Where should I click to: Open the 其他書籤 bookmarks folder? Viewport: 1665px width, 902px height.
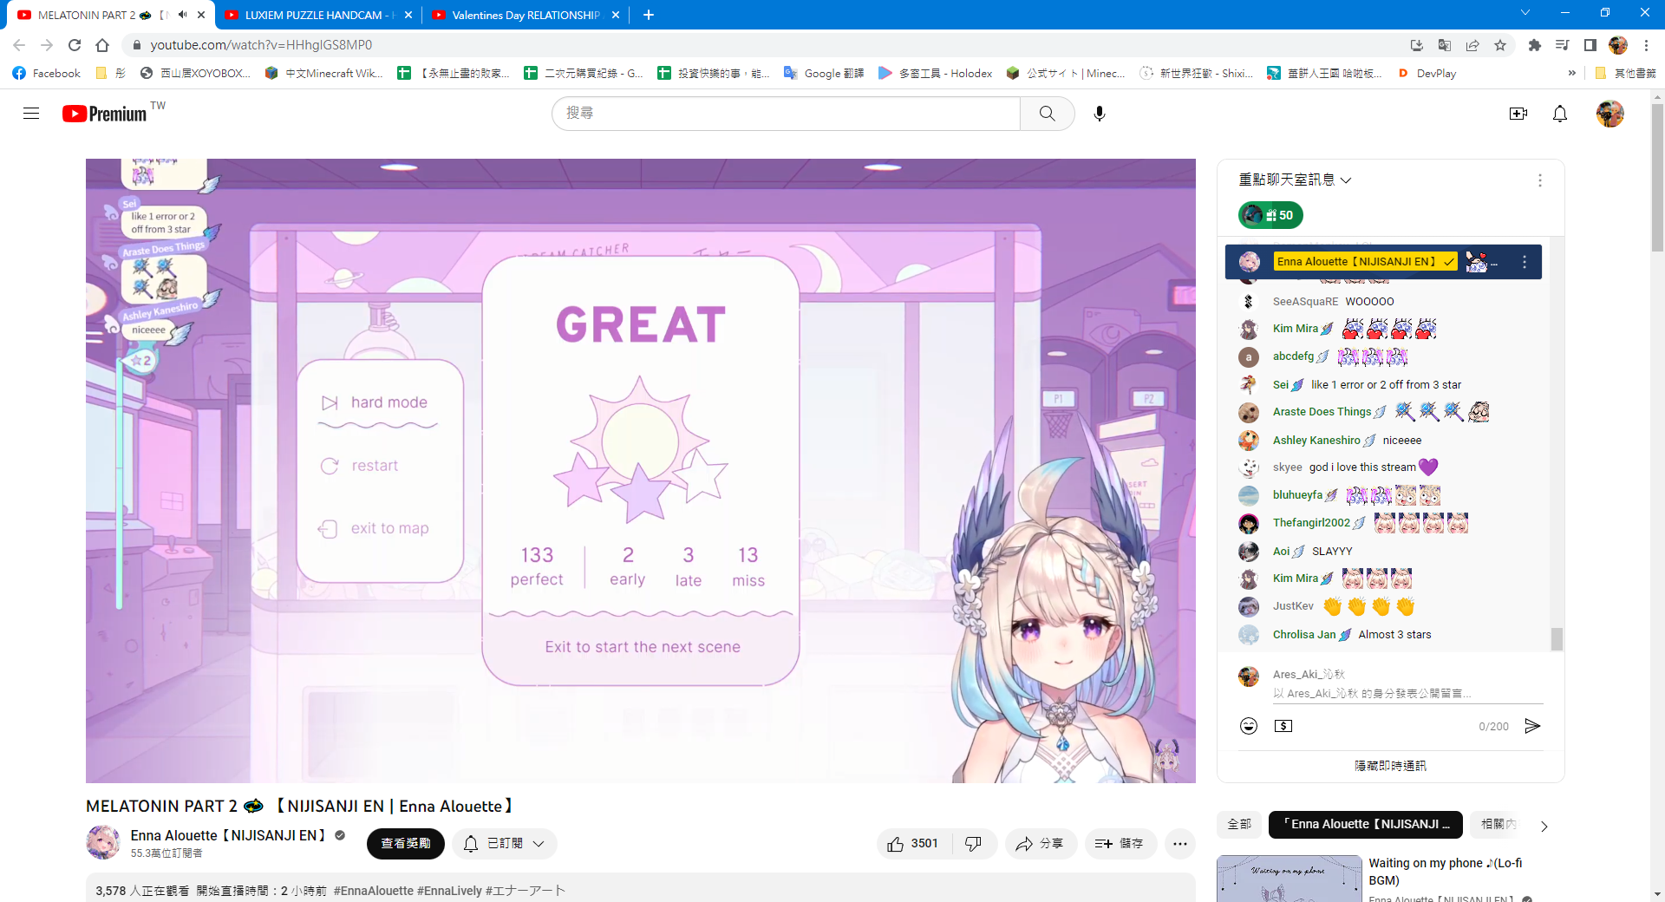pos(1626,74)
